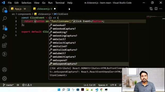The width and height of the screenshot is (165, 92).
Task: Open the Help menu
Action: tap(70, 3)
